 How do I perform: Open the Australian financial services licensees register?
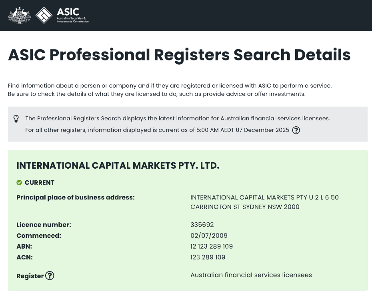point(251,275)
